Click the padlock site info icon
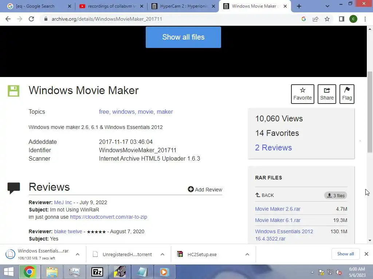 point(46,19)
